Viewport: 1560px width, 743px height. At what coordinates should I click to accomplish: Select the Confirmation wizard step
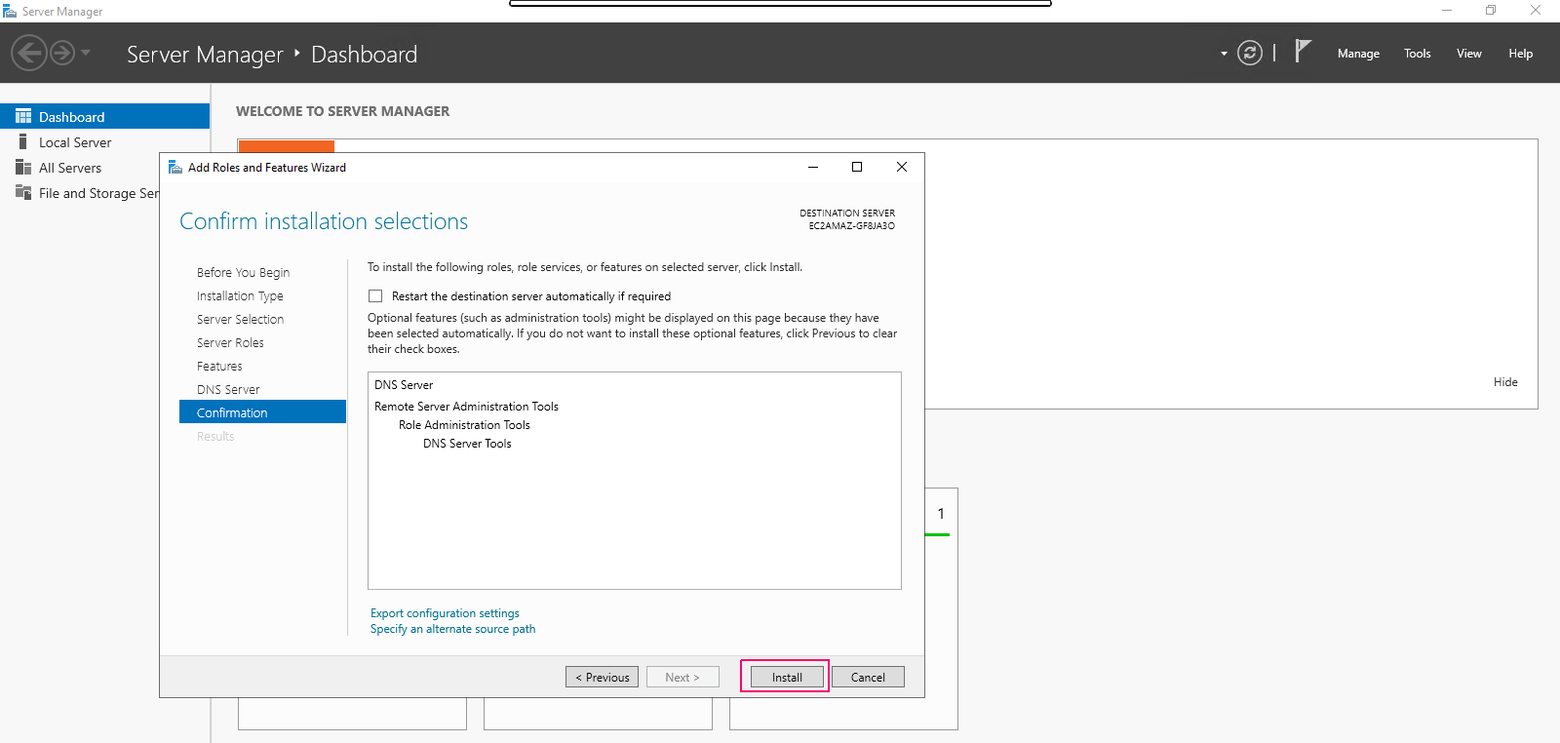coord(263,412)
